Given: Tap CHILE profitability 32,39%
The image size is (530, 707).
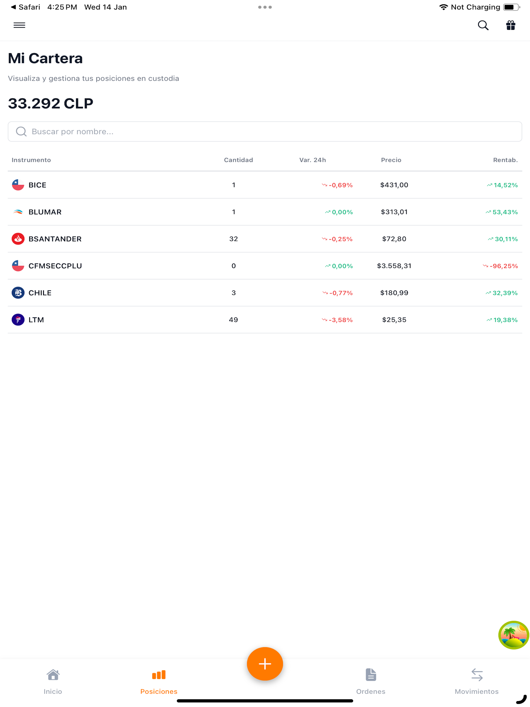Looking at the screenshot, I should 501,293.
